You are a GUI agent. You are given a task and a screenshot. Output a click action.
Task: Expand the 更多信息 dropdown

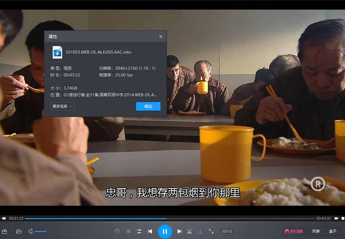coord(63,106)
